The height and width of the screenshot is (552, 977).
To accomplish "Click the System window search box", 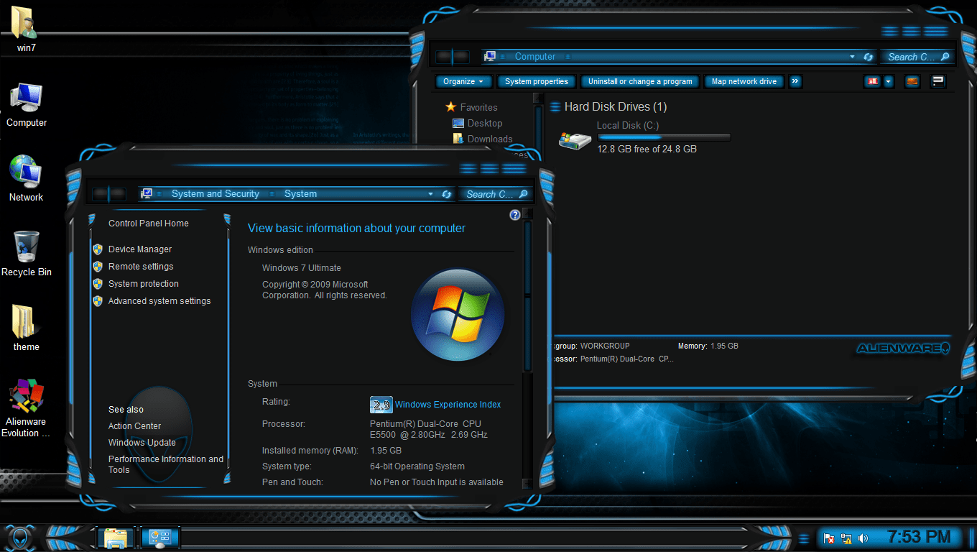I will pos(497,194).
